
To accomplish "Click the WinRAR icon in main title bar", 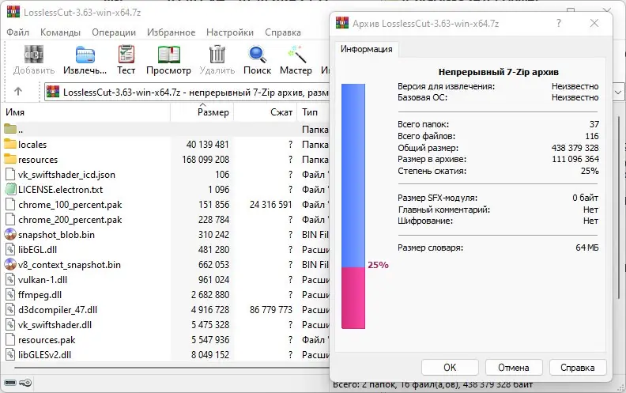I will (13, 12).
